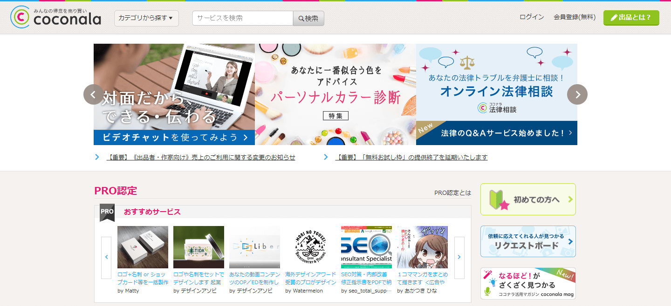671x306 pixels.
Task: Open the MORI NO YOUSEI logo thumbnail
Action: 310,247
